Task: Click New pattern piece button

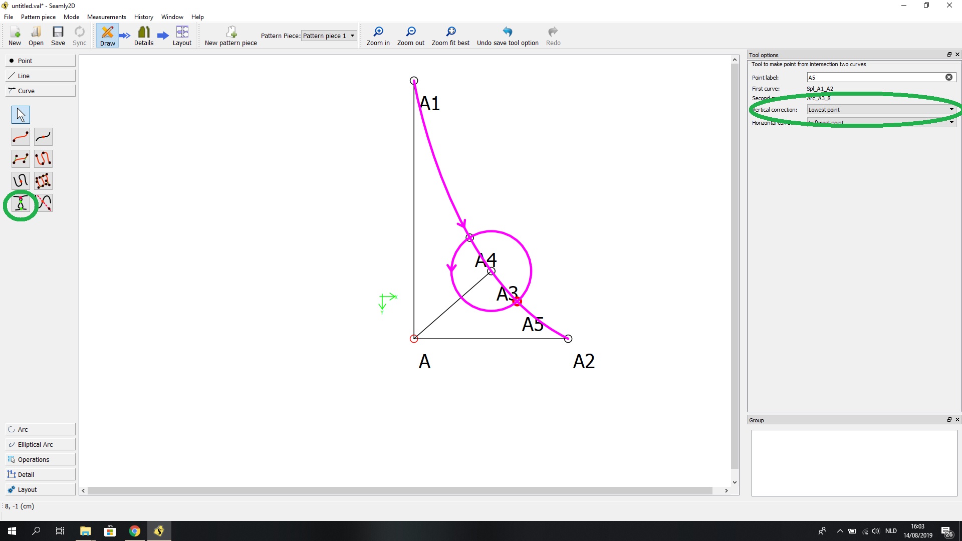Action: [x=230, y=36]
